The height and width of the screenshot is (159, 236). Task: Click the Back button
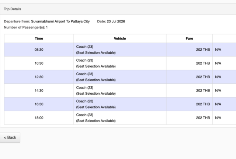[10, 137]
